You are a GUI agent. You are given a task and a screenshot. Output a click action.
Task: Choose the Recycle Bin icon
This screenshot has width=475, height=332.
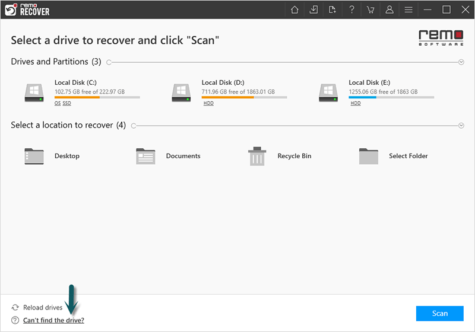257,156
